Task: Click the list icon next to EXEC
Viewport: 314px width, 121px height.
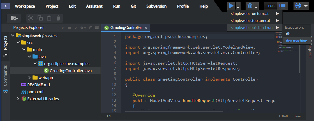Action: (x=283, y=6)
